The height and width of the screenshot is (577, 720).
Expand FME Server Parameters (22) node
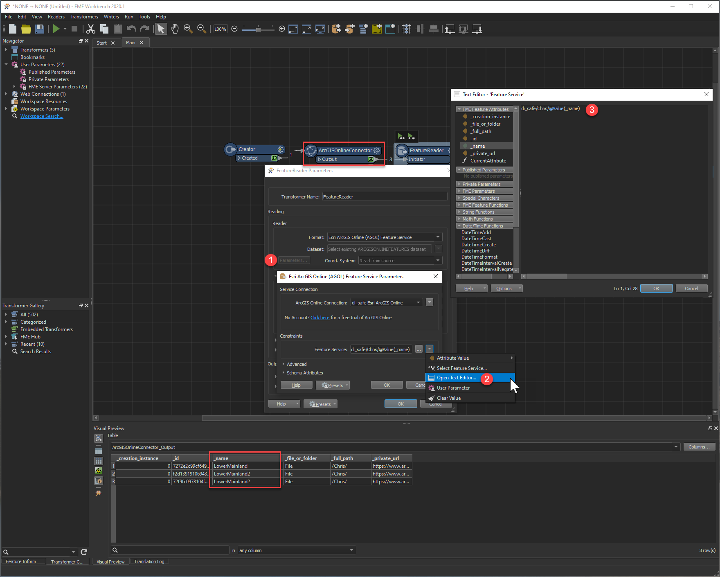click(x=14, y=87)
